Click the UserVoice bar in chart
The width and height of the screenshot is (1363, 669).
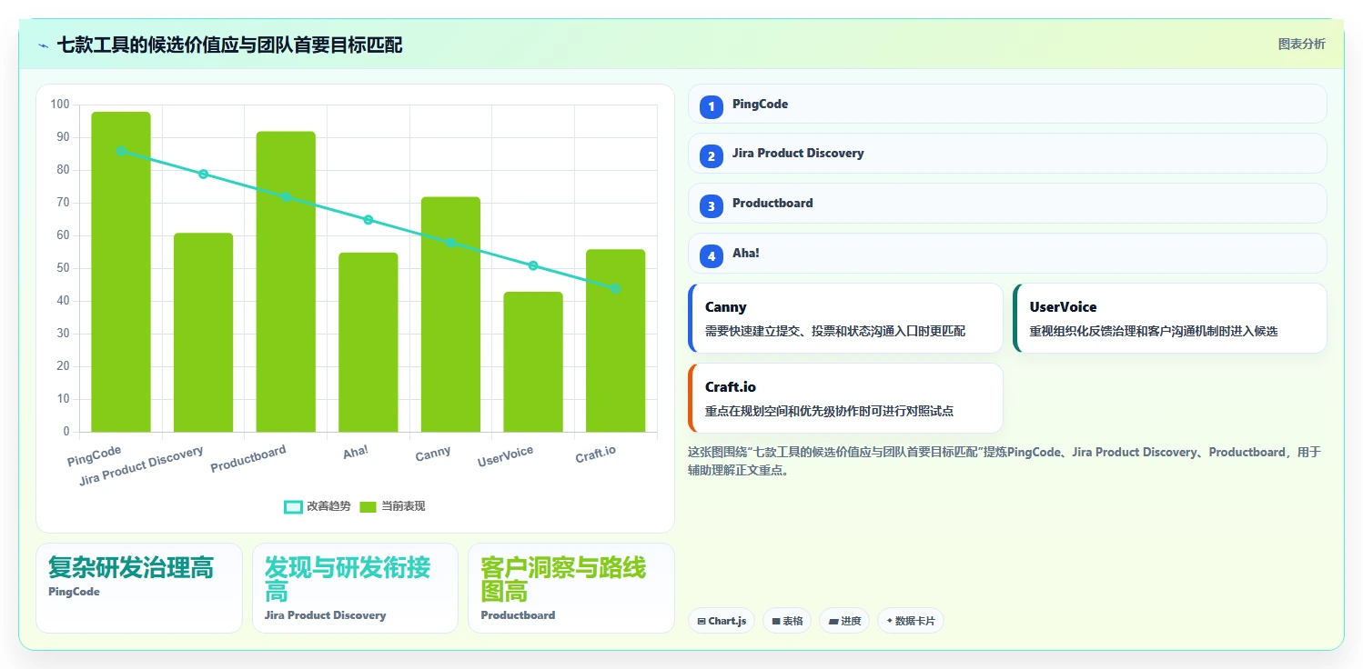point(533,362)
